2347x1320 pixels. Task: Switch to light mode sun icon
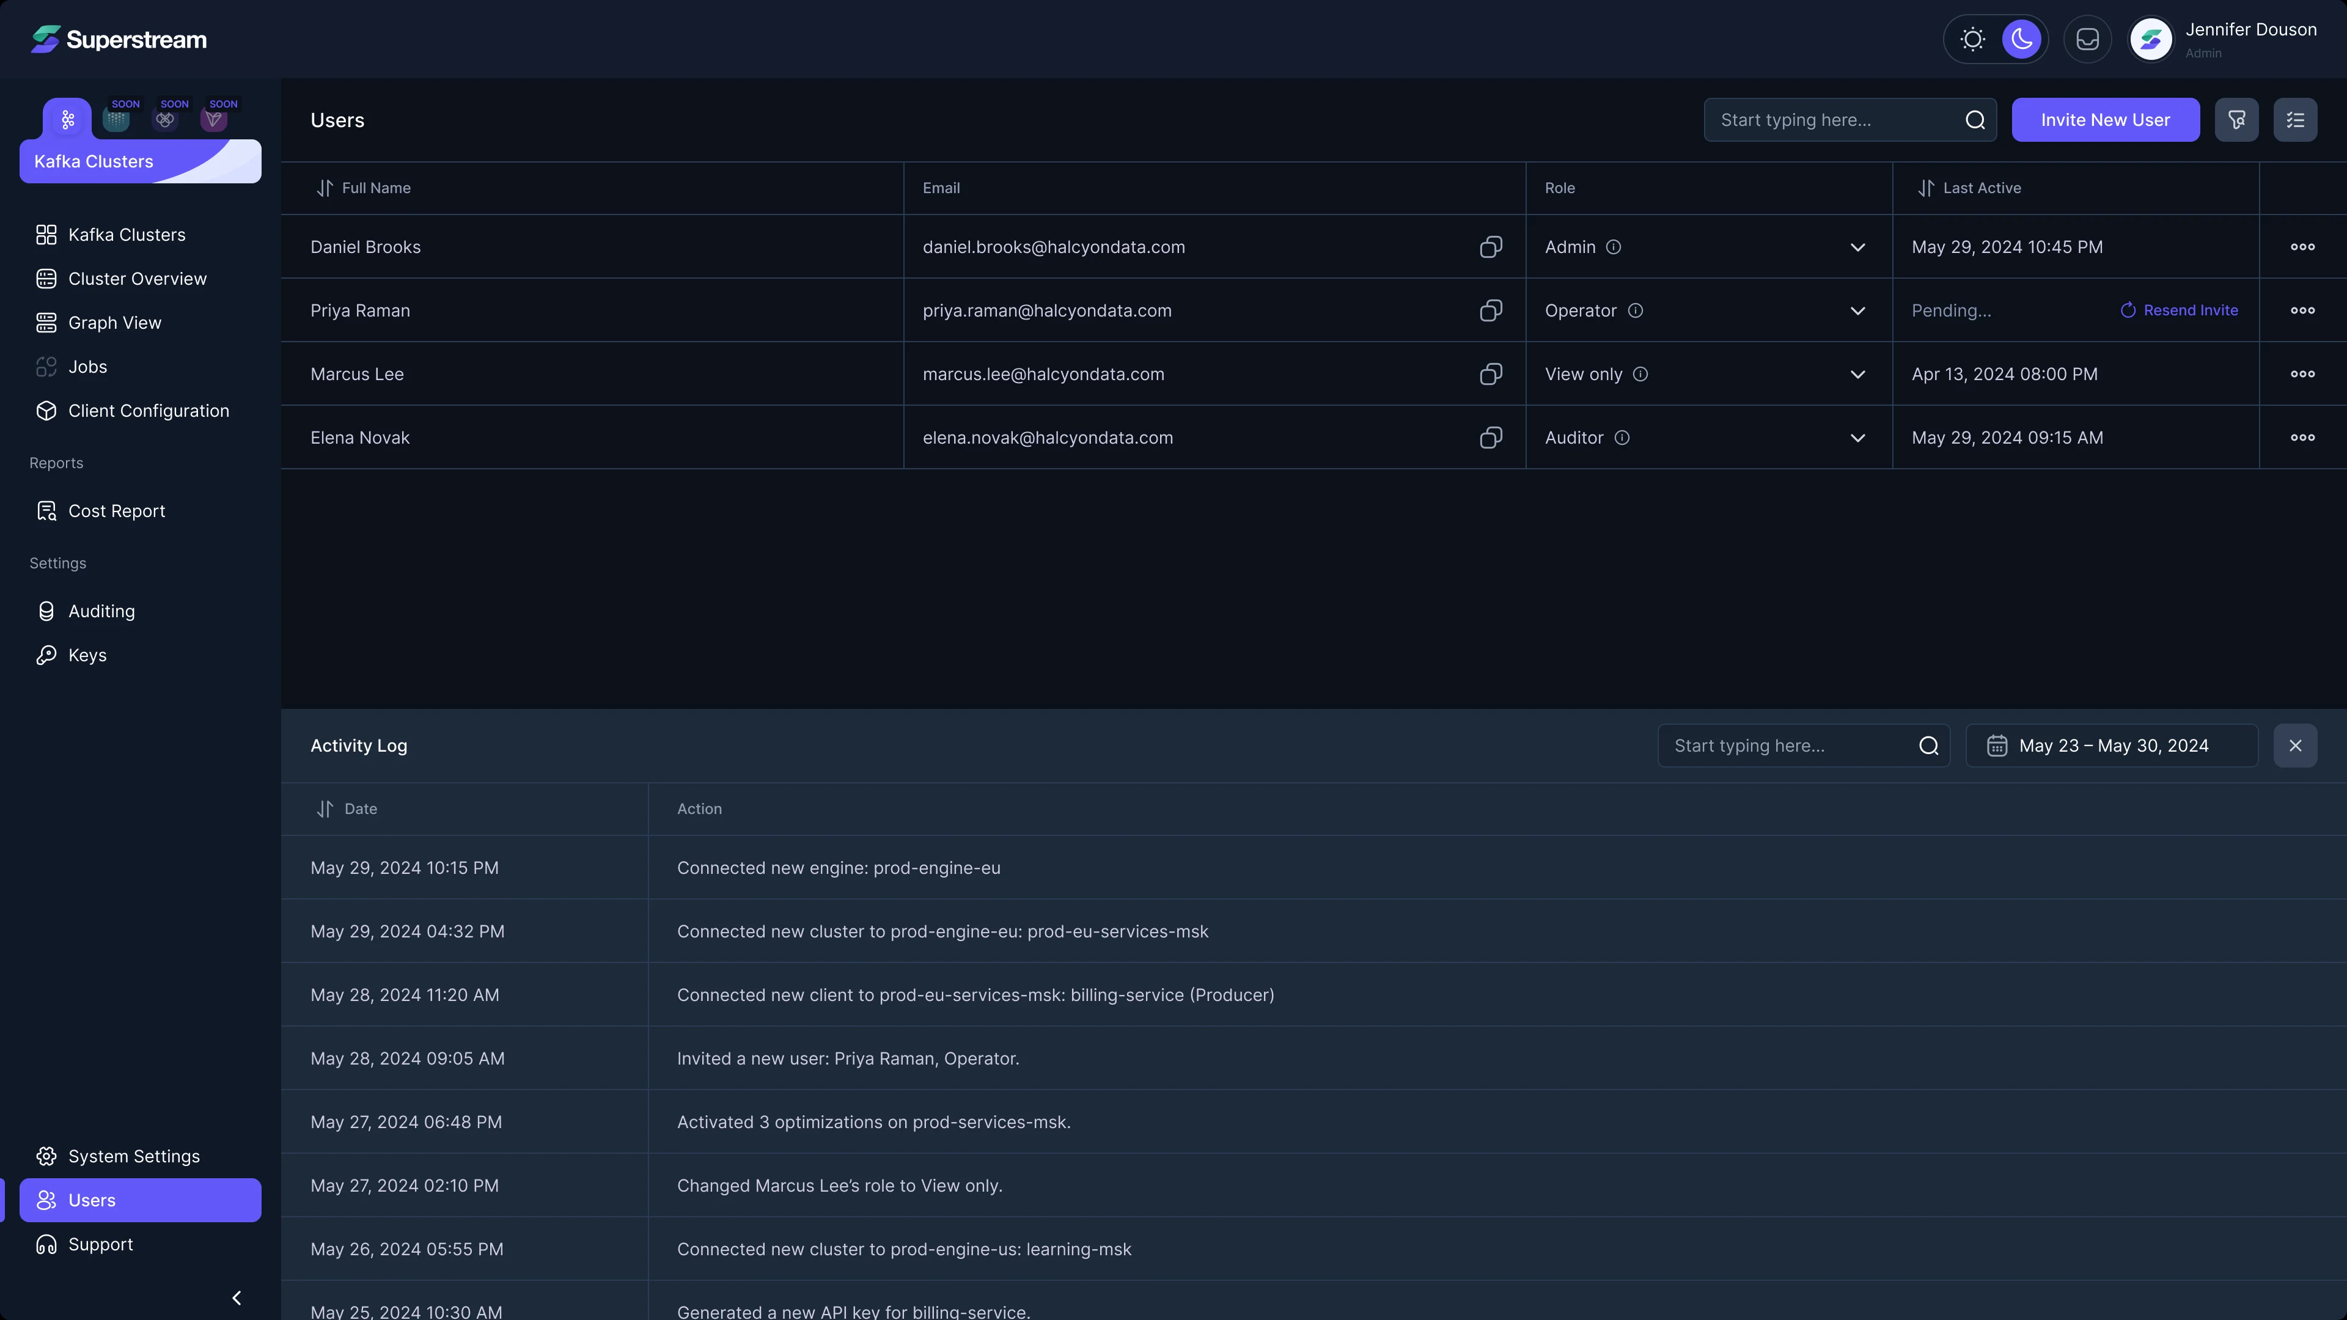pos(1972,39)
